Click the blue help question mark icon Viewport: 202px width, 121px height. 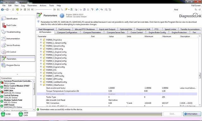pyautogui.click(x=62, y=16)
